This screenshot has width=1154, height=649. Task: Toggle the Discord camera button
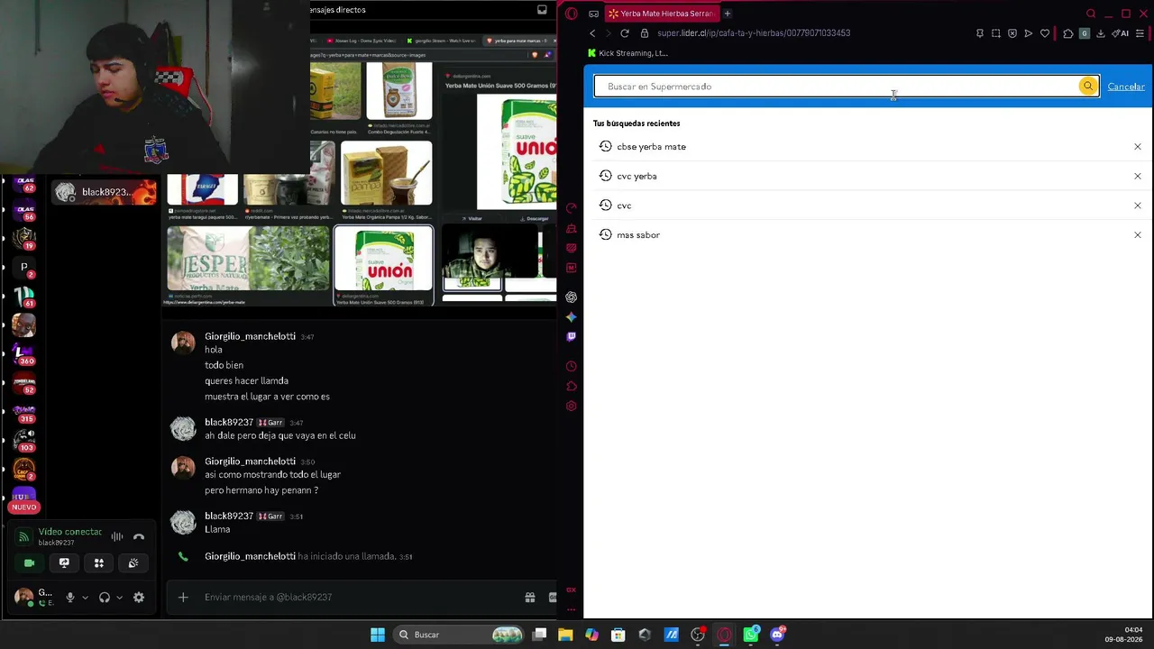(29, 563)
